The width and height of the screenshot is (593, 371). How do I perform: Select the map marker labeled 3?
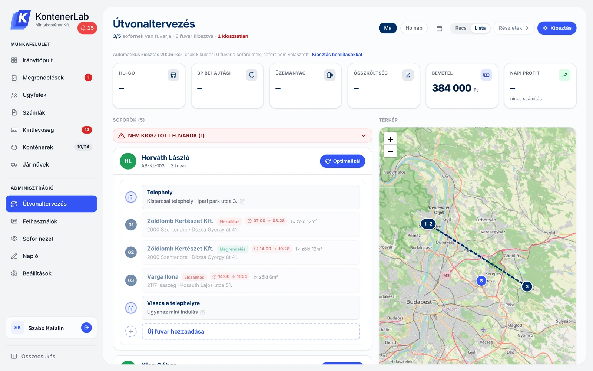(x=527, y=286)
